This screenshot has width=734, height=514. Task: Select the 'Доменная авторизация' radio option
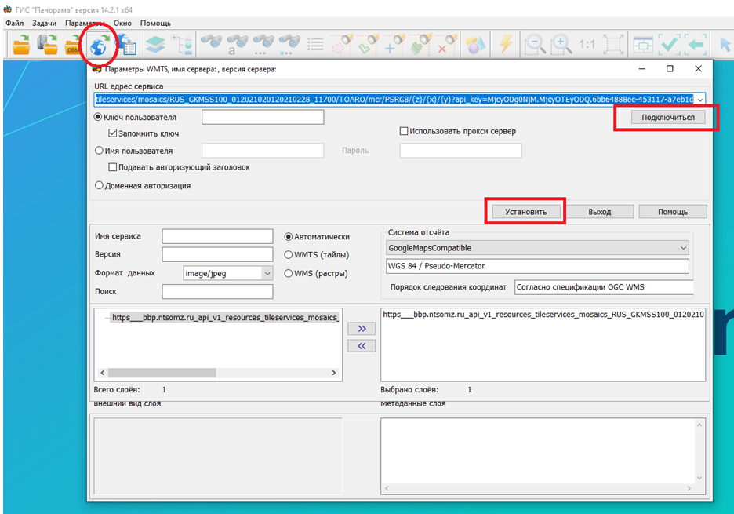(99, 186)
